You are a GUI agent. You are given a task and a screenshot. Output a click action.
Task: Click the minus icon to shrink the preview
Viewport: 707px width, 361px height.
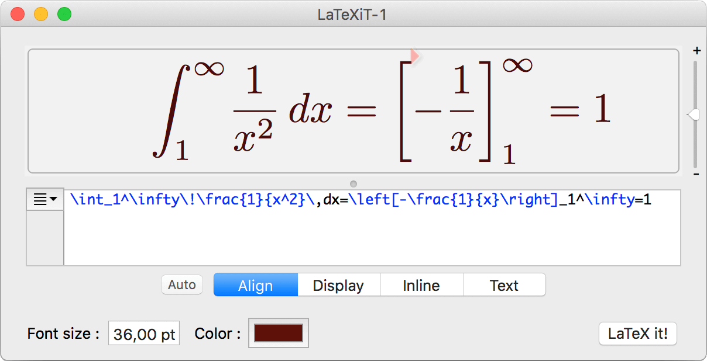pos(697,174)
